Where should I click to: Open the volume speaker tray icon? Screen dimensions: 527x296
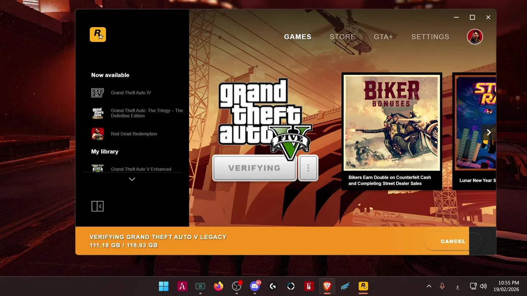(x=483, y=286)
